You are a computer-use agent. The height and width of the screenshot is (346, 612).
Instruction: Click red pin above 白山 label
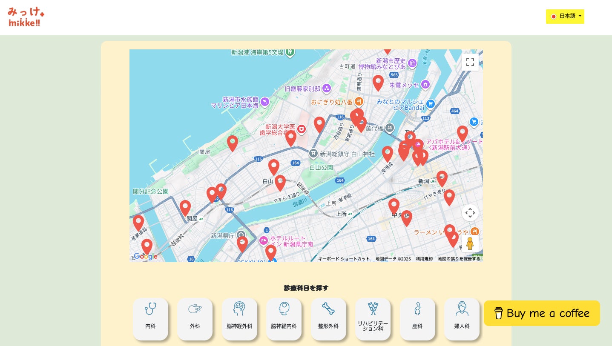click(x=274, y=167)
